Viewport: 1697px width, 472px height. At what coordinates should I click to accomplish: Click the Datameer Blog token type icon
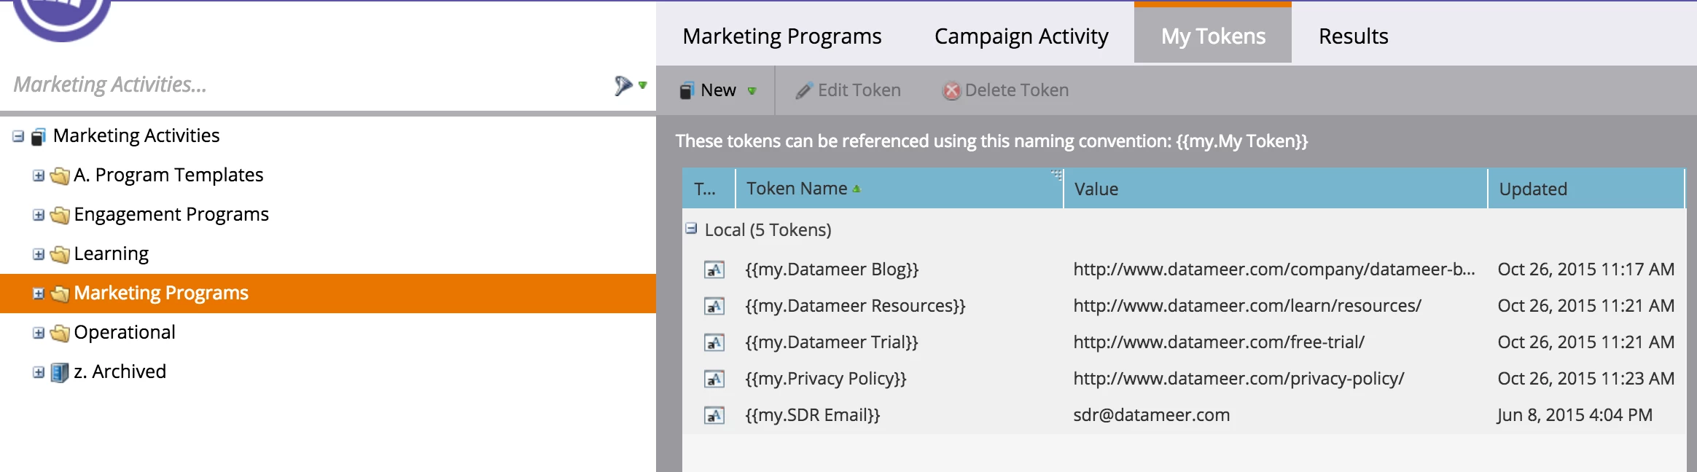pyautogui.click(x=714, y=270)
